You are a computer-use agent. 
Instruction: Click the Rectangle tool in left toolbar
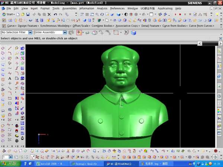pos(10,98)
